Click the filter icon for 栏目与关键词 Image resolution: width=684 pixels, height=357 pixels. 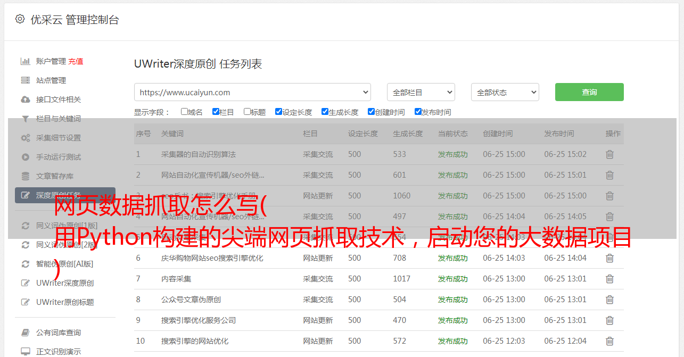25,119
